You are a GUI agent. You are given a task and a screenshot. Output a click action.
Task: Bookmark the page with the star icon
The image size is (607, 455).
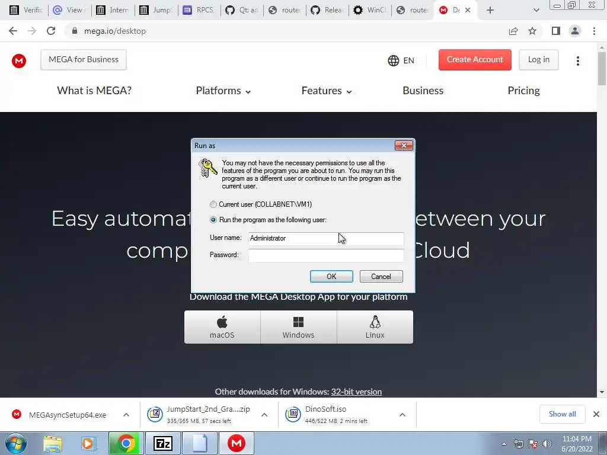[x=532, y=31]
